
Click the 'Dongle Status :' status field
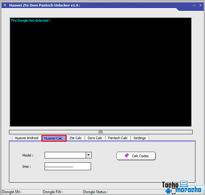pos(123,192)
